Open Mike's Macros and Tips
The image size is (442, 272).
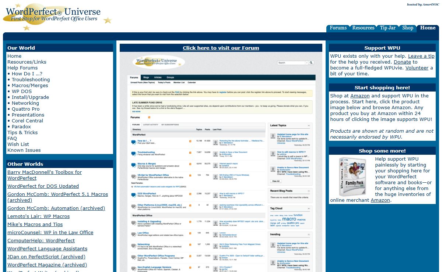coord(35,225)
